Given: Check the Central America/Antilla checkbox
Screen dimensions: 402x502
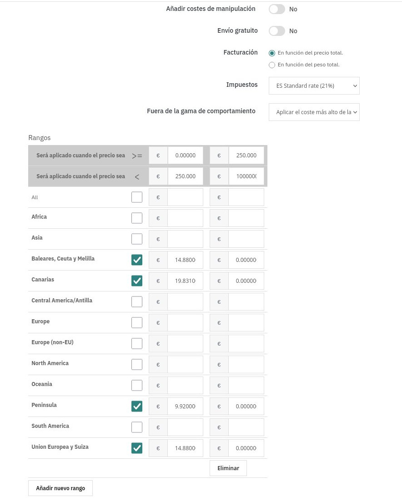Looking at the screenshot, I should 137,301.
